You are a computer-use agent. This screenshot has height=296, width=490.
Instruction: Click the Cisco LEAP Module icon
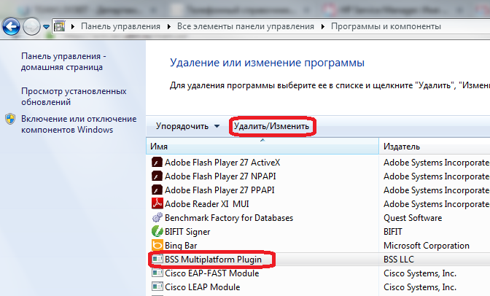click(157, 287)
